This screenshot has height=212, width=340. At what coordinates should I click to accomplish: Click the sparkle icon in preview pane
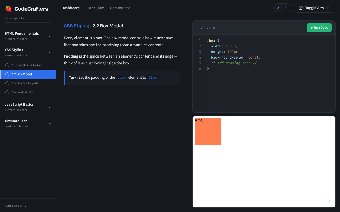click(x=329, y=201)
